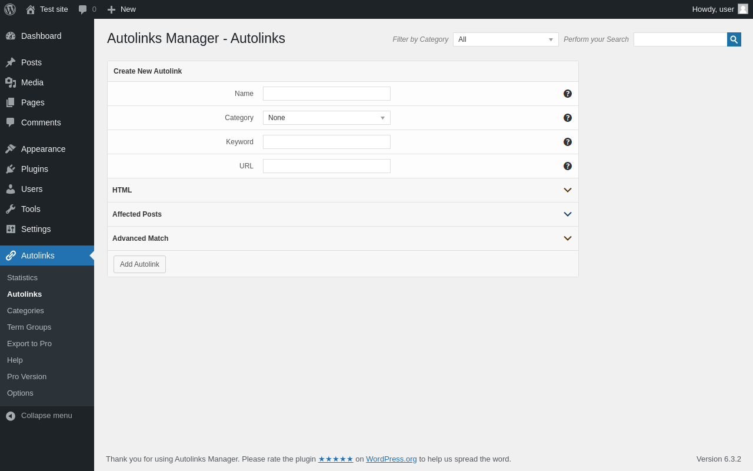This screenshot has height=471, width=753.
Task: Click the blue search magnifier button
Action: (x=734, y=39)
